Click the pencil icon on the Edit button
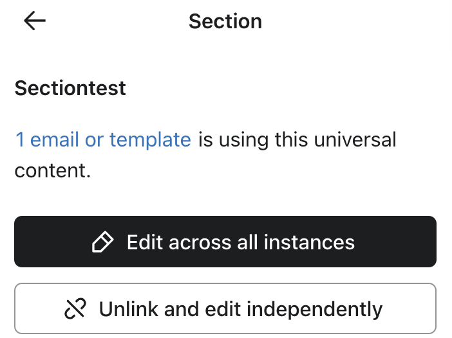 coord(103,242)
